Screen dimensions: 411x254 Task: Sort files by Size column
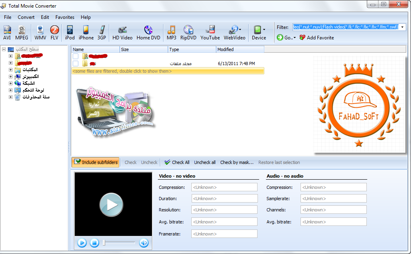click(144, 49)
